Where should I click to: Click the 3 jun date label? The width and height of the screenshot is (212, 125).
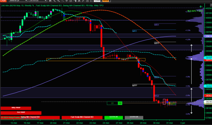point(182,123)
